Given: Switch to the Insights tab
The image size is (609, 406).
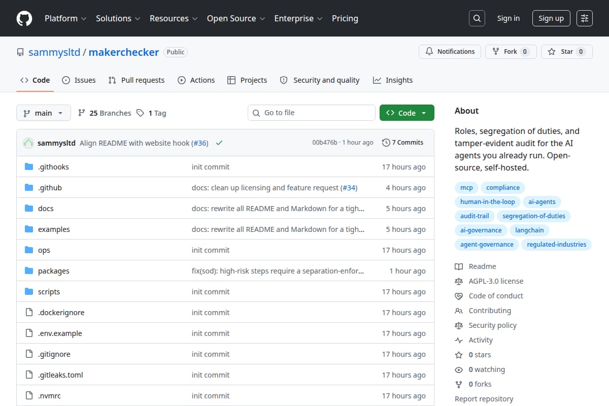Looking at the screenshot, I should click(x=393, y=80).
